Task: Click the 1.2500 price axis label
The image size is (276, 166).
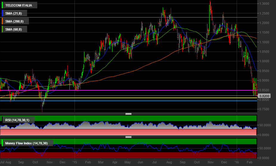Action: (x=264, y=13)
